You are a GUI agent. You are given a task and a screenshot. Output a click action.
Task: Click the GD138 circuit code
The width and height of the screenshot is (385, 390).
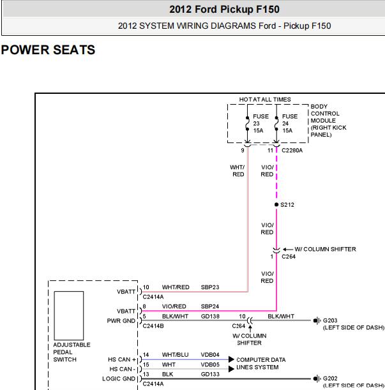coord(210,317)
